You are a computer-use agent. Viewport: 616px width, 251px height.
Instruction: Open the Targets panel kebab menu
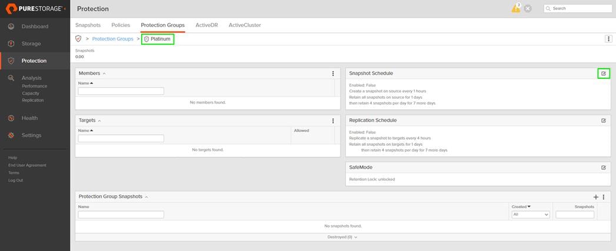click(333, 121)
